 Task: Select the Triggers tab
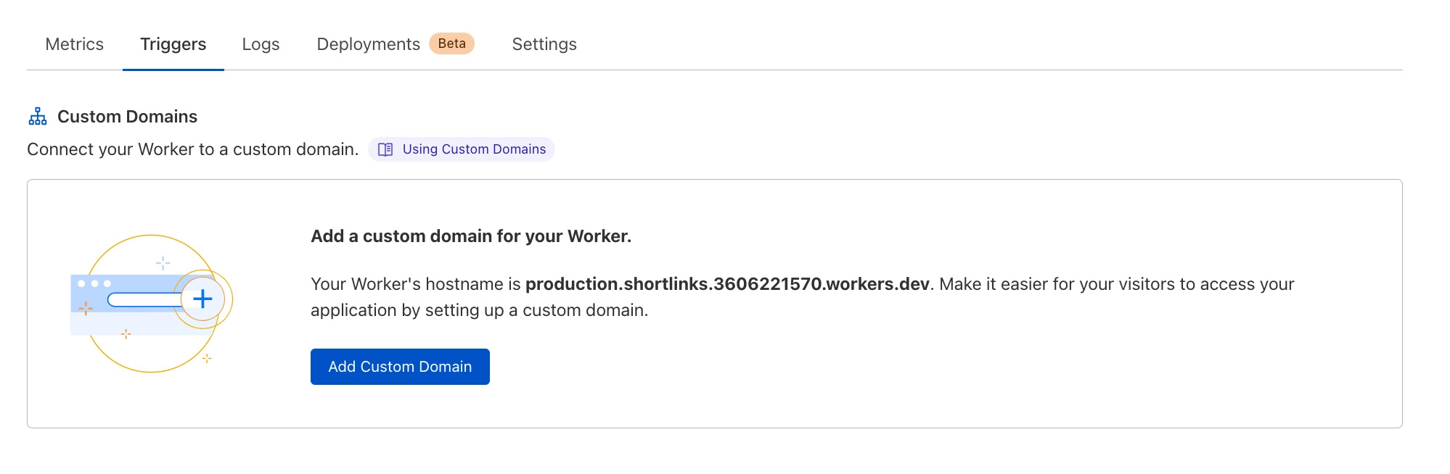[x=173, y=44]
